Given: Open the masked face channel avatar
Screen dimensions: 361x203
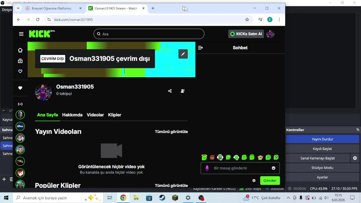Looking at the screenshot, I should pyautogui.click(x=20, y=115).
